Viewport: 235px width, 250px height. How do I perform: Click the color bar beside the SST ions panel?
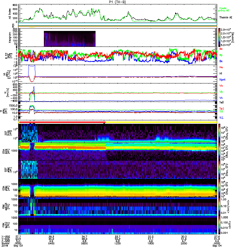[219, 133]
